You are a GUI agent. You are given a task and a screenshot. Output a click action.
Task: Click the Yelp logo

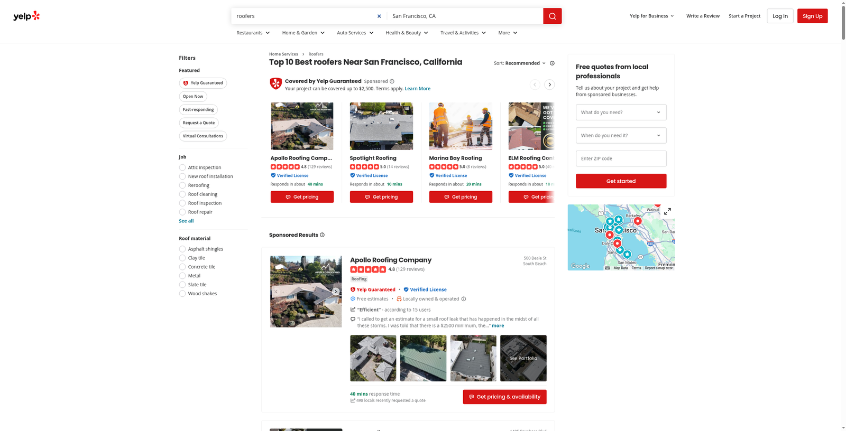(26, 16)
